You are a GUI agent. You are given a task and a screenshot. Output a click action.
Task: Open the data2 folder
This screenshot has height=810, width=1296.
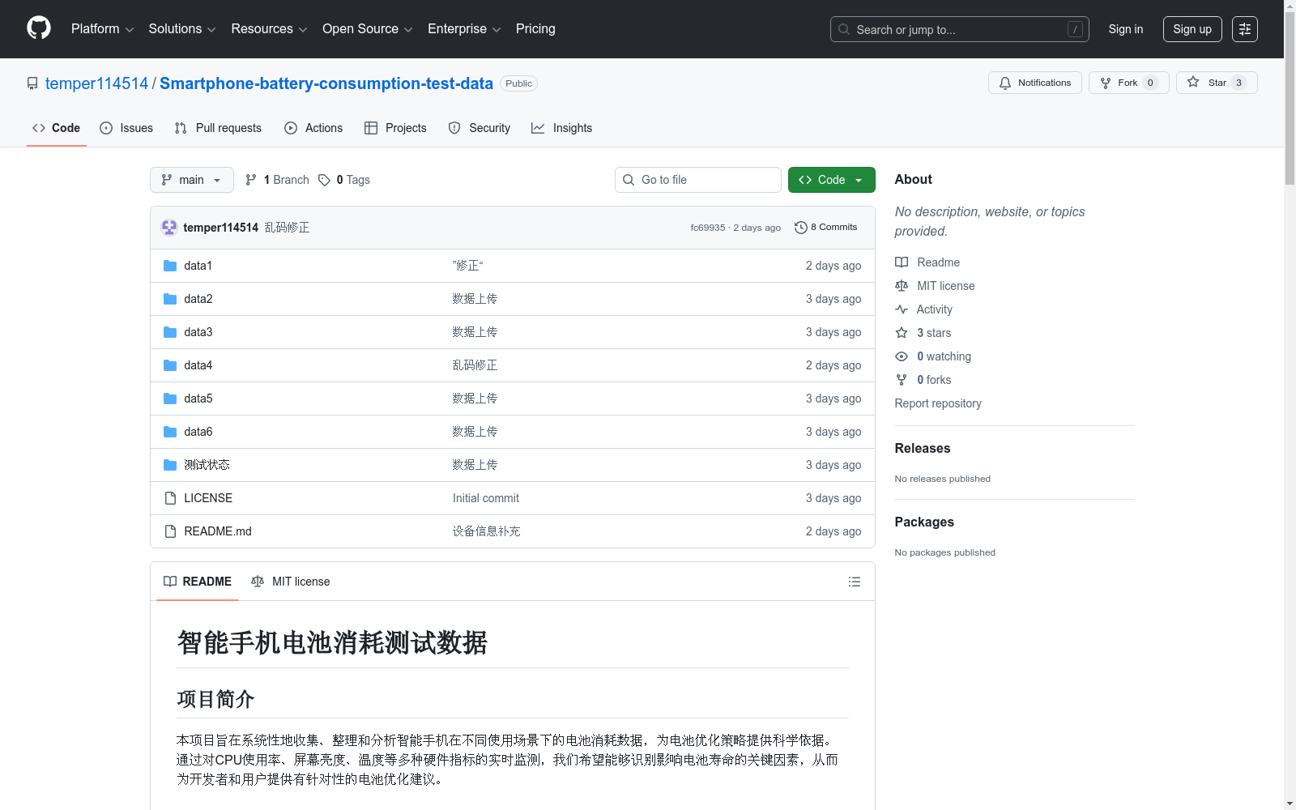(198, 299)
